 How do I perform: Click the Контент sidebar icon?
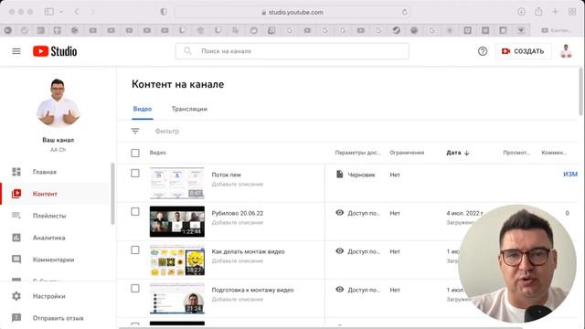coord(16,194)
